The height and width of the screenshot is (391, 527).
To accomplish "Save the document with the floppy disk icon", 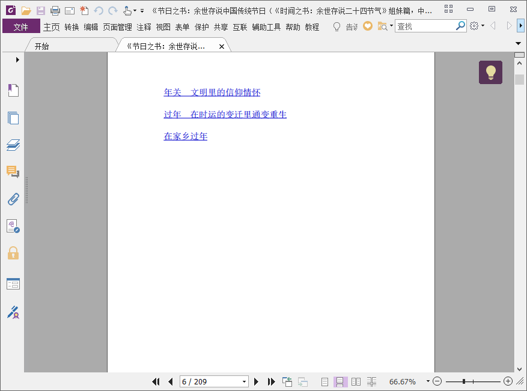I will pyautogui.click(x=41, y=11).
